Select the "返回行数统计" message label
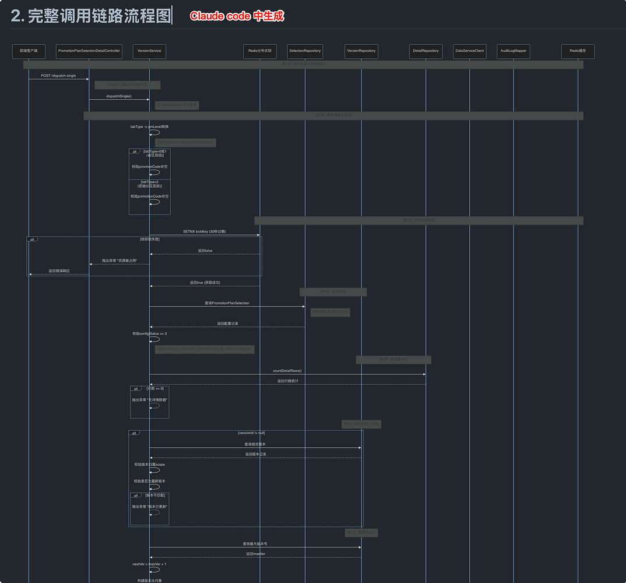626x583 pixels. tap(288, 381)
